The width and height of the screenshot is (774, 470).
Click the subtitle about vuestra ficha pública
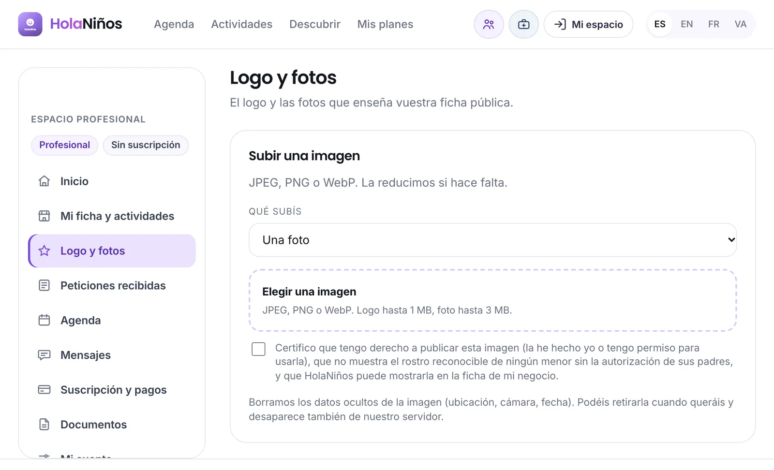pyautogui.click(x=372, y=103)
